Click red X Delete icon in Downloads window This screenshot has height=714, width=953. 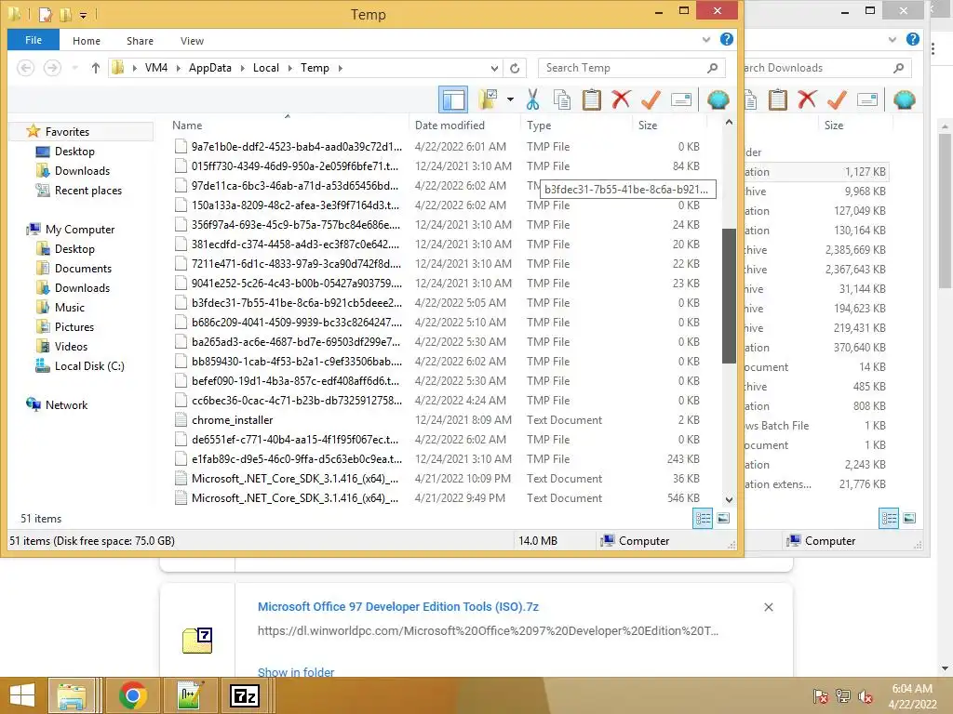coord(807,99)
